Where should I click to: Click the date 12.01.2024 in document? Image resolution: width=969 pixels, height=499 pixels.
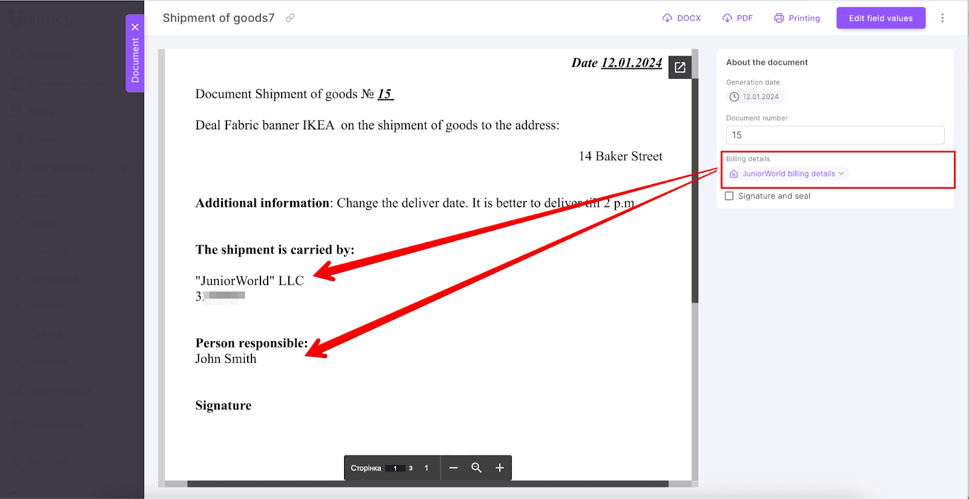[632, 63]
